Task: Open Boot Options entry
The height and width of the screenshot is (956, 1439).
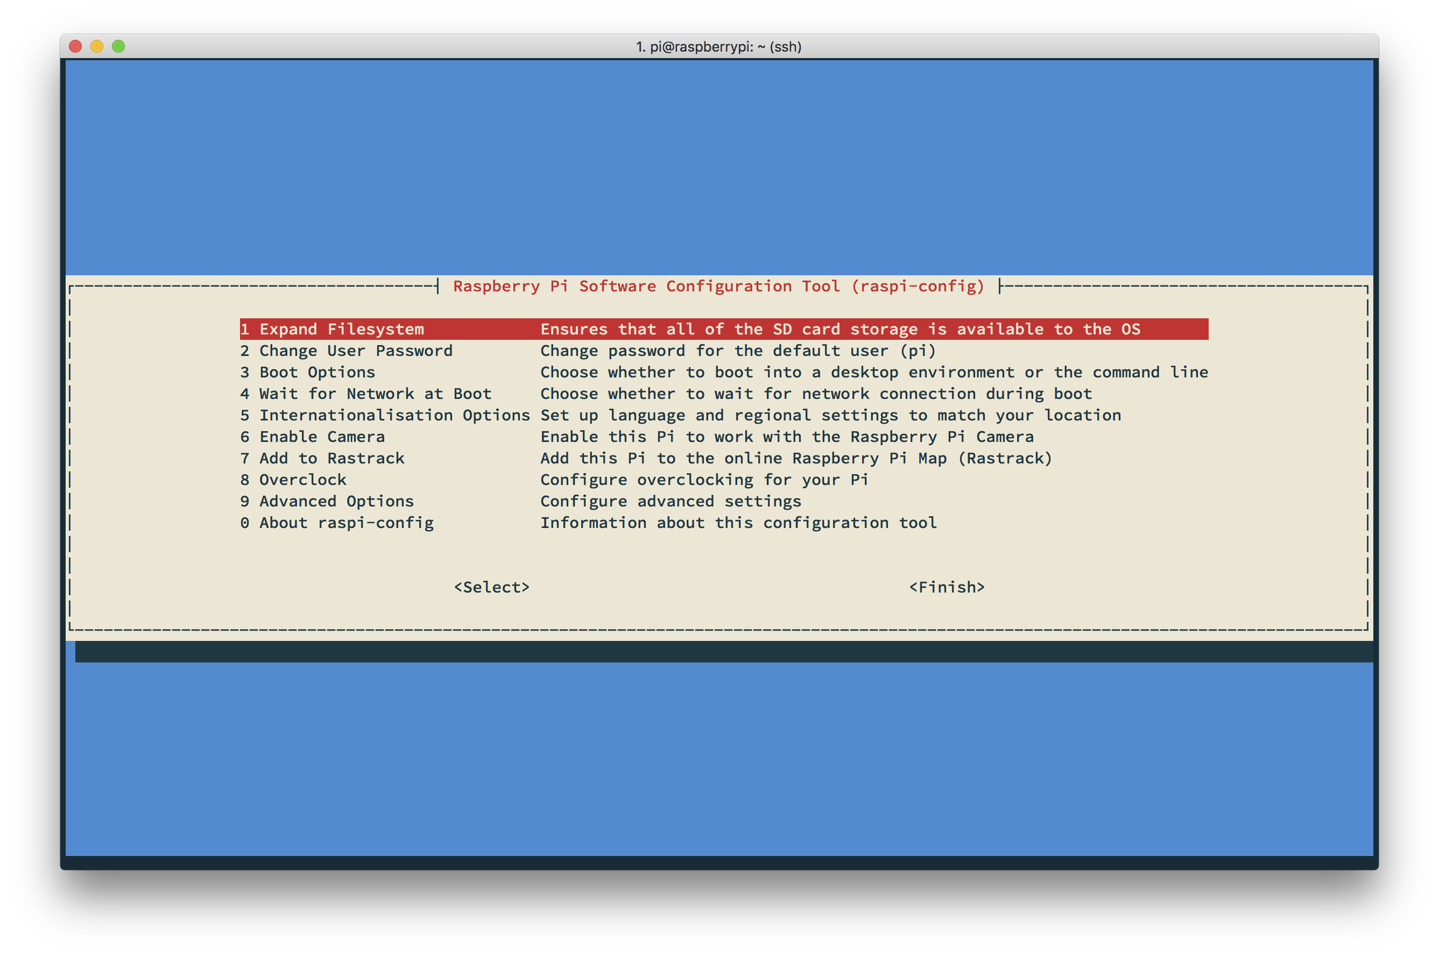Action: (308, 372)
